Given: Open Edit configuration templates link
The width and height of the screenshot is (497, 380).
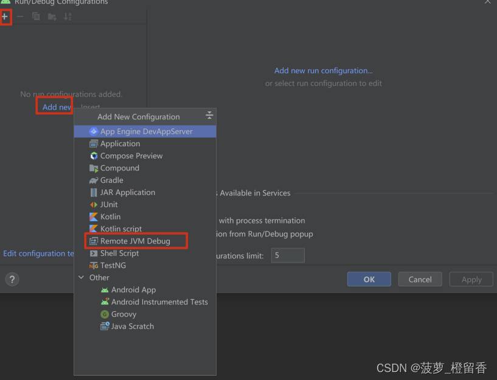Looking at the screenshot, I should click(38, 253).
